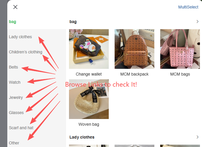Choose Belts from the sidebar list

[13, 67]
